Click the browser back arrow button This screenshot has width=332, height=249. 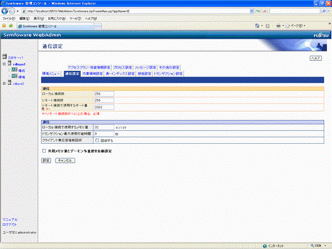(x=6, y=11)
